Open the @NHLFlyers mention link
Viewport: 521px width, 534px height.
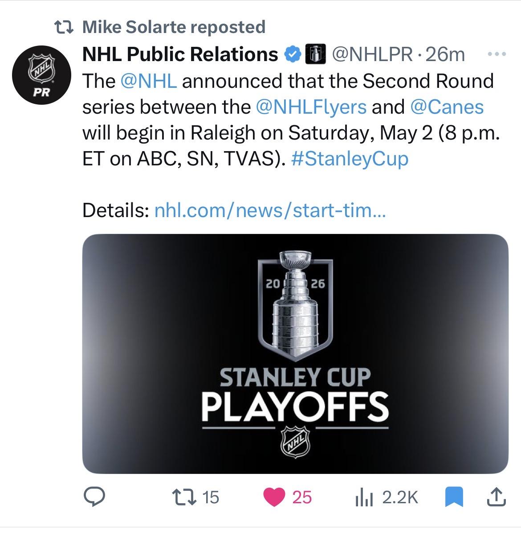(x=311, y=107)
